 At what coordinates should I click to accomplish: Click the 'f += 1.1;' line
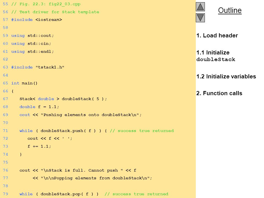tap(39, 147)
